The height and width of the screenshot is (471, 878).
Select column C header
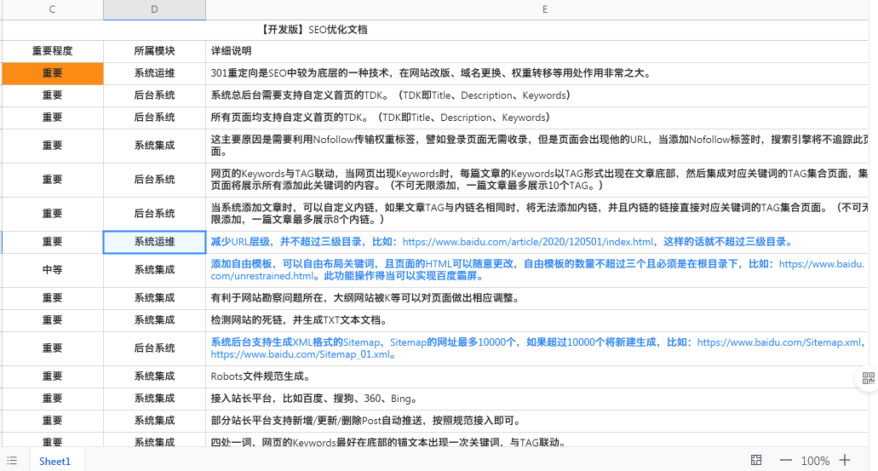click(53, 9)
